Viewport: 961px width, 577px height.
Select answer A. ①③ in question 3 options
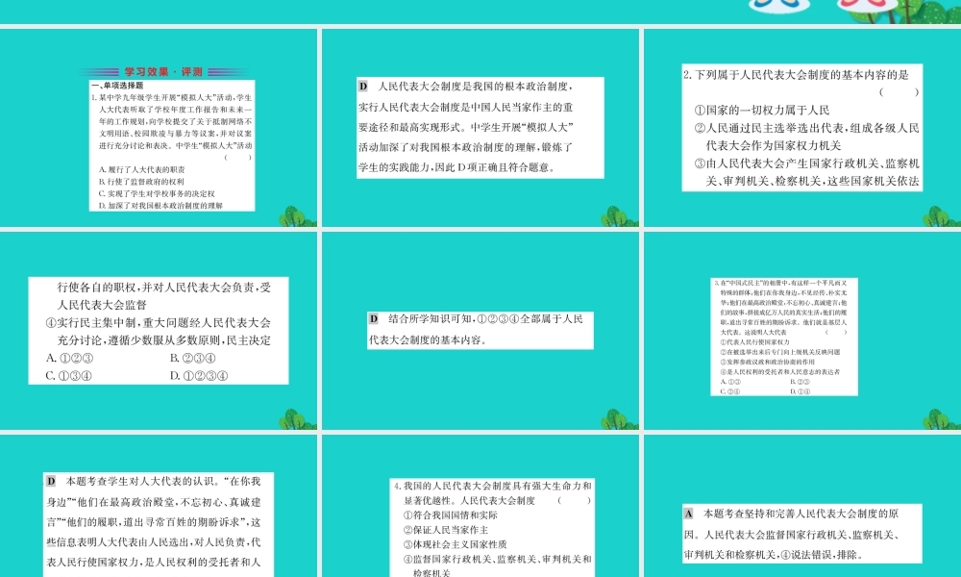(x=730, y=382)
